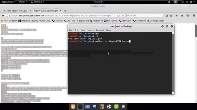197x110 pixels.
Task: Launch Metasploit M icon in dock
Action: coord(94,107)
